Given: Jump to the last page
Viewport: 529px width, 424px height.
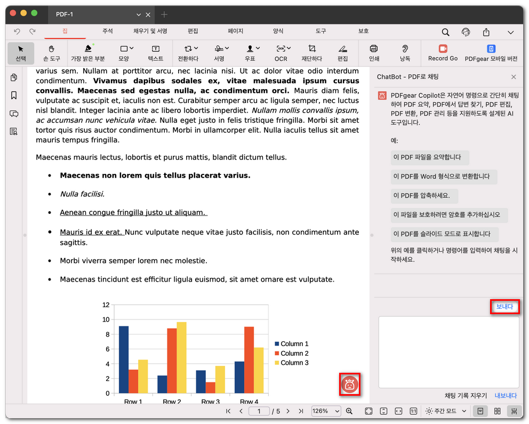Looking at the screenshot, I should pos(301,411).
